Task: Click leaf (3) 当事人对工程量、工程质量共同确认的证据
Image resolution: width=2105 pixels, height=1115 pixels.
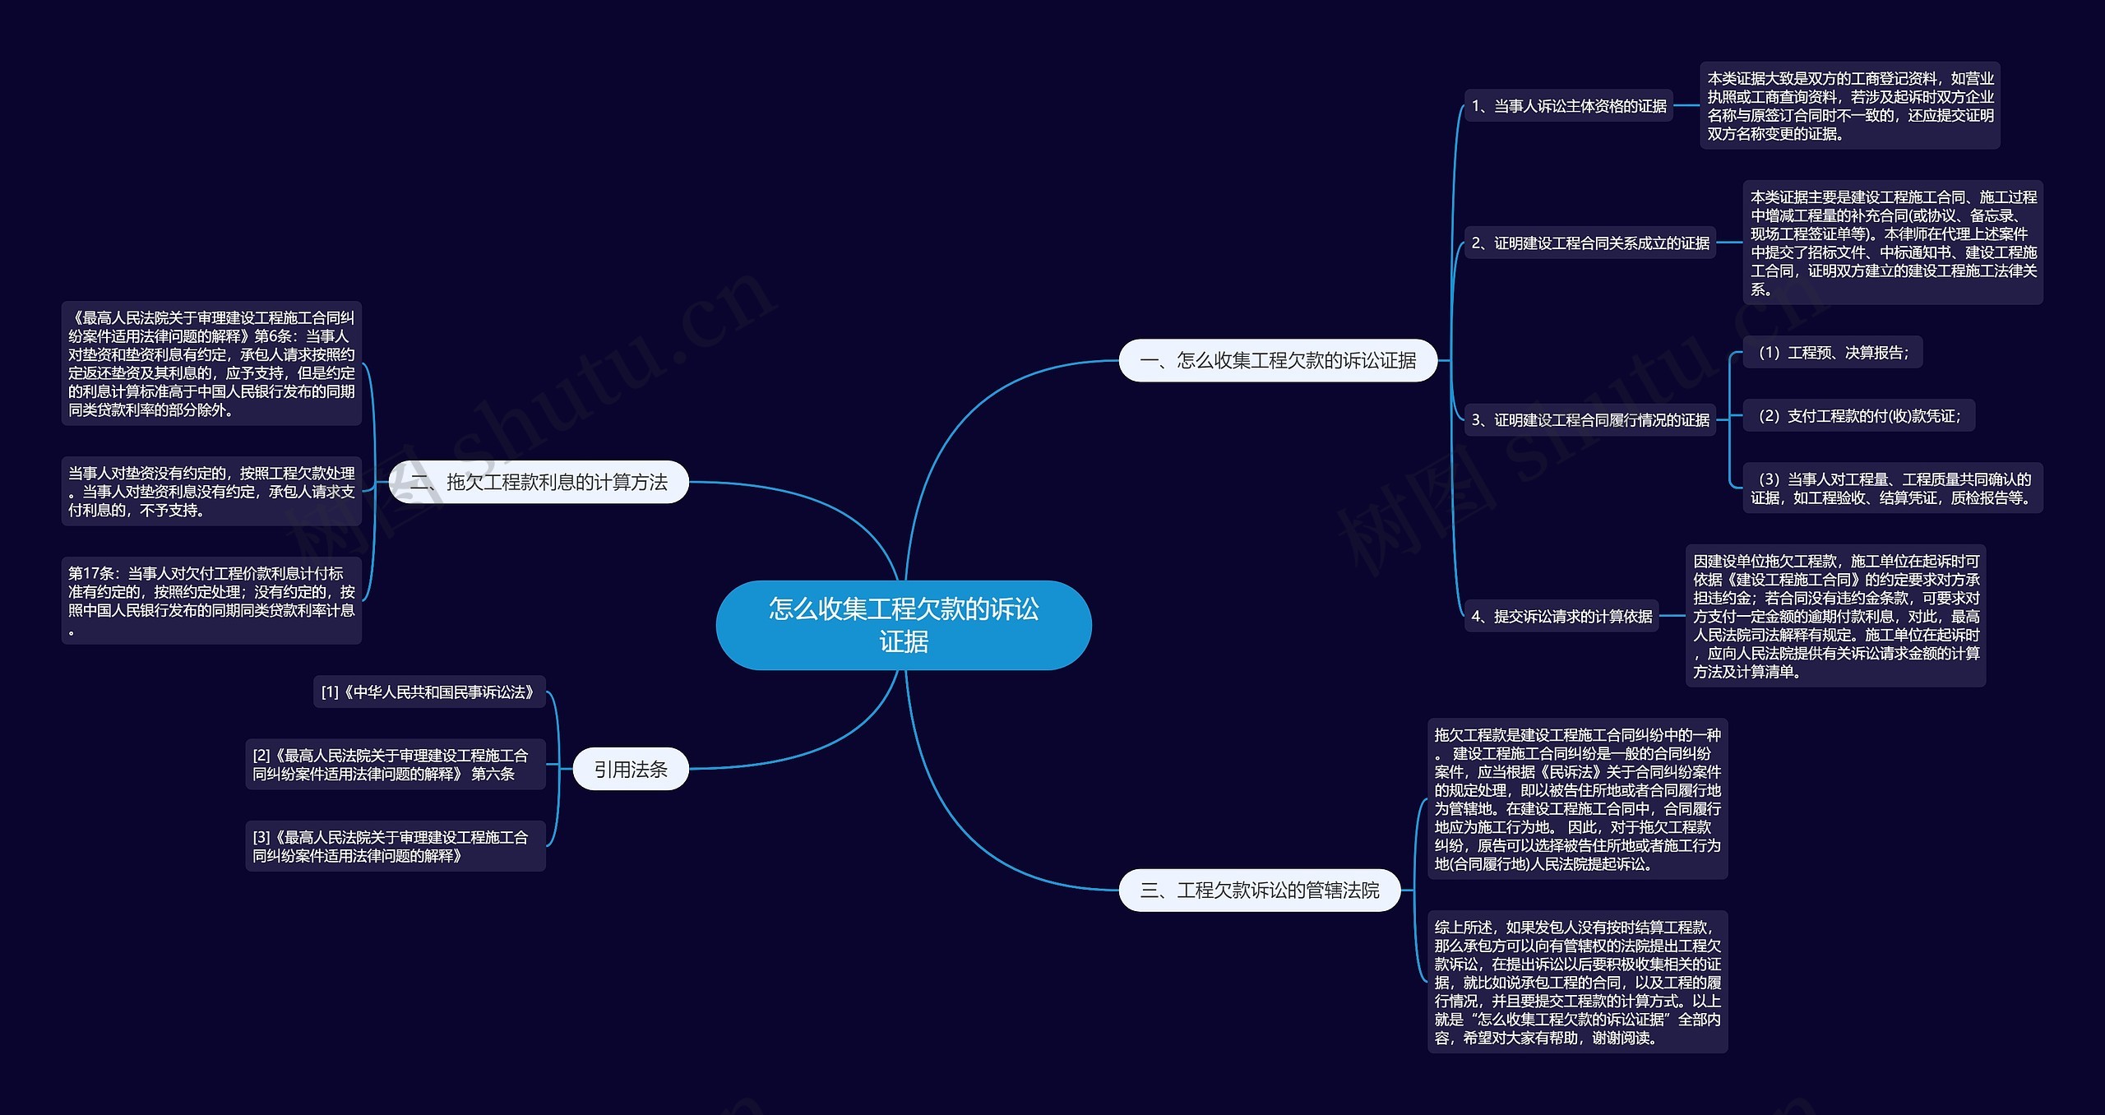Action: pos(1892,488)
